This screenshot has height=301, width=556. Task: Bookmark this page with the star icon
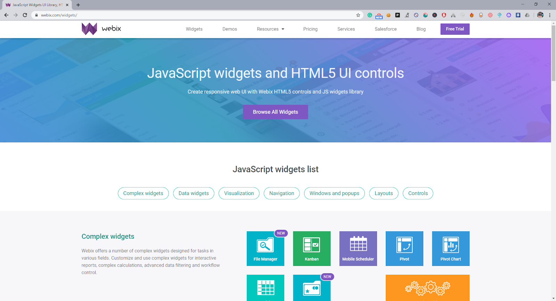358,15
